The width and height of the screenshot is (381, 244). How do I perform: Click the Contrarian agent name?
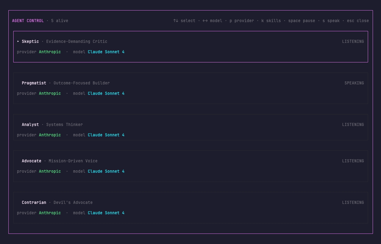(x=34, y=202)
